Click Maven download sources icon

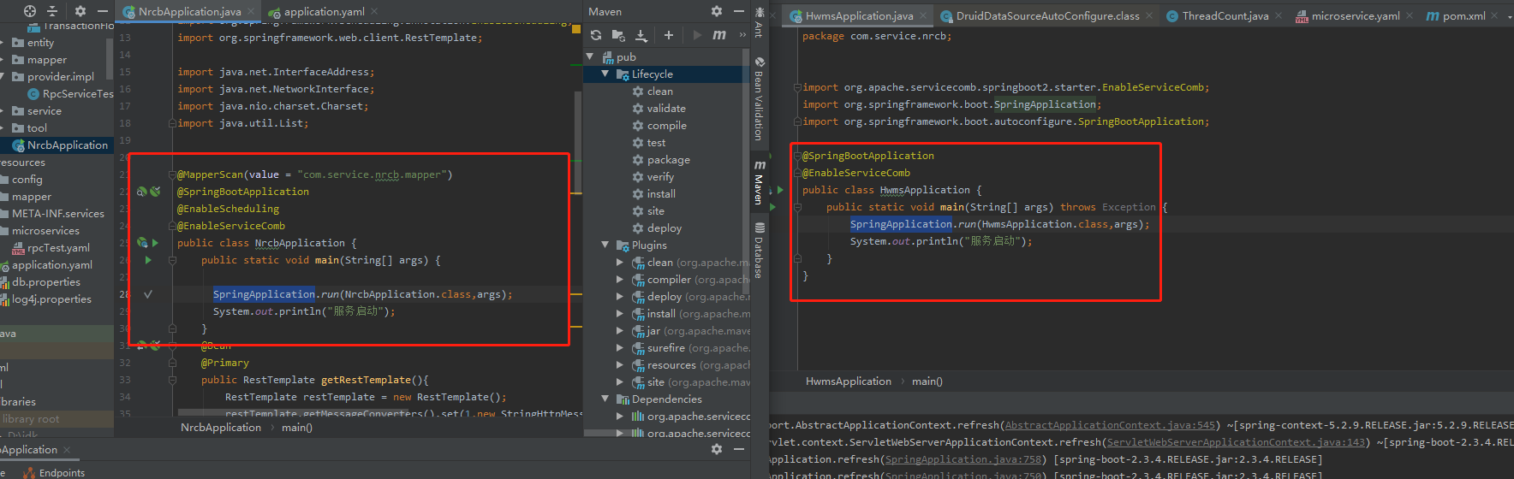coord(641,35)
